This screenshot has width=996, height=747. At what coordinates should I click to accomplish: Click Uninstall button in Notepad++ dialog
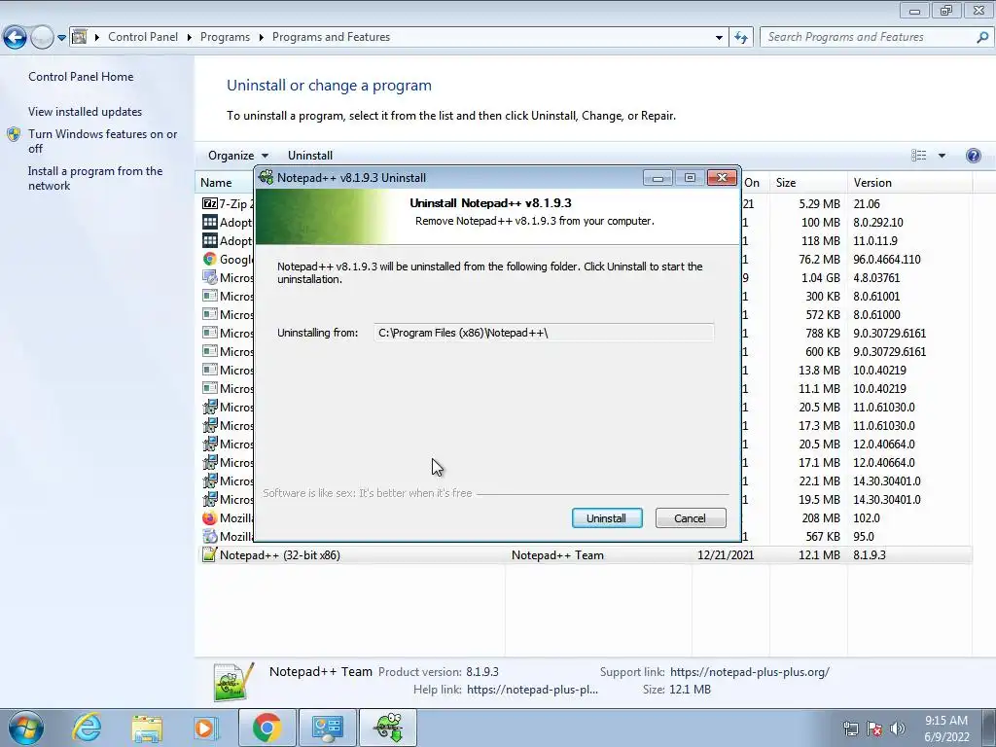(x=607, y=518)
